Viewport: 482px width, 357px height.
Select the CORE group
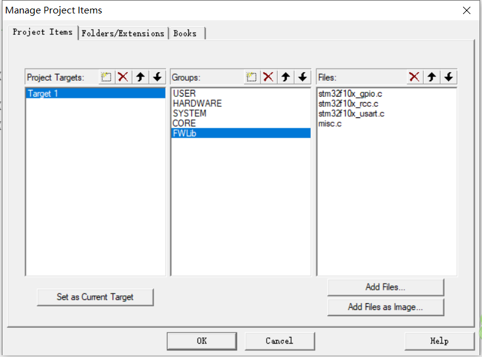point(240,123)
